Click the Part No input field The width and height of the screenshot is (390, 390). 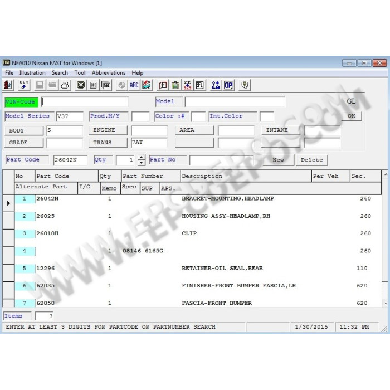[x=221, y=160]
